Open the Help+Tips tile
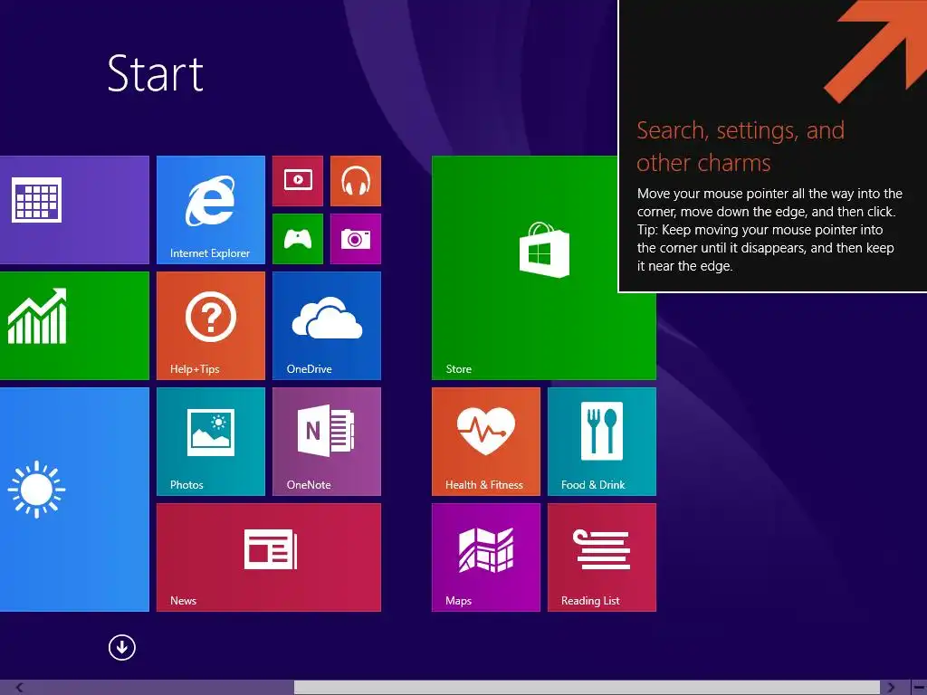 [210, 326]
